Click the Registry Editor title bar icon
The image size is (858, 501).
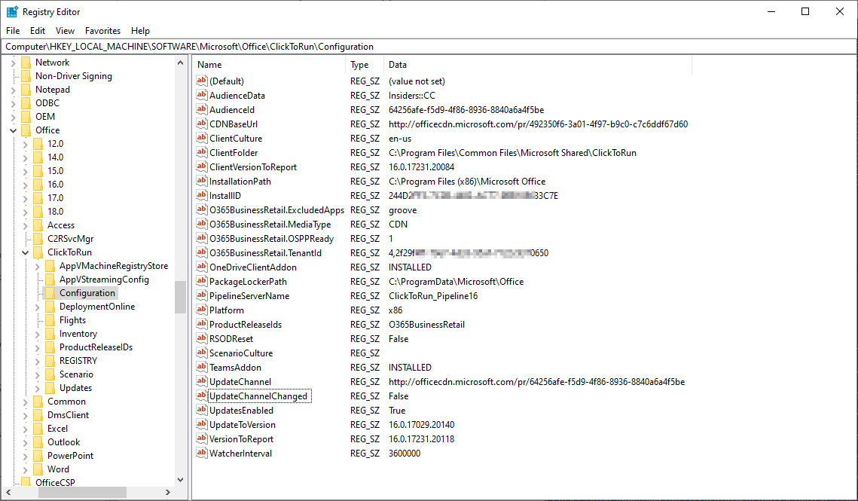click(11, 11)
